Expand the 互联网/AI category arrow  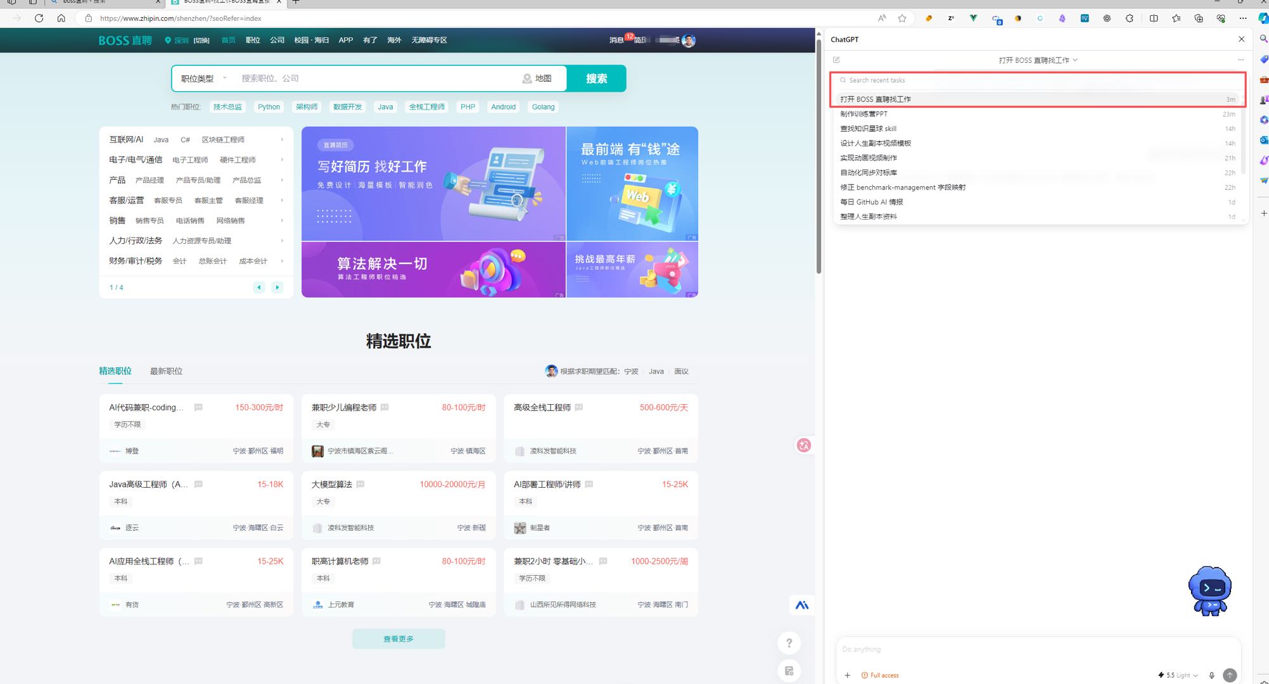pos(282,139)
